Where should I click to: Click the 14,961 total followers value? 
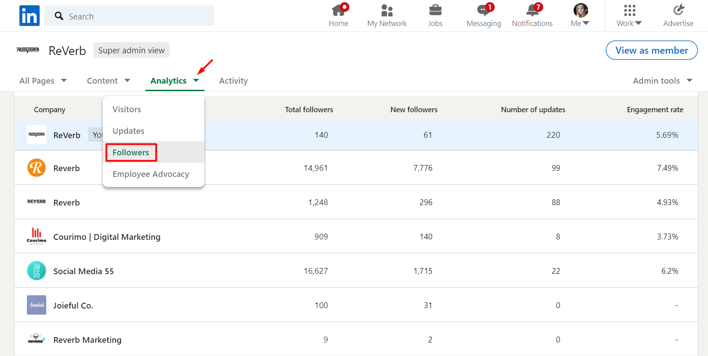[316, 168]
